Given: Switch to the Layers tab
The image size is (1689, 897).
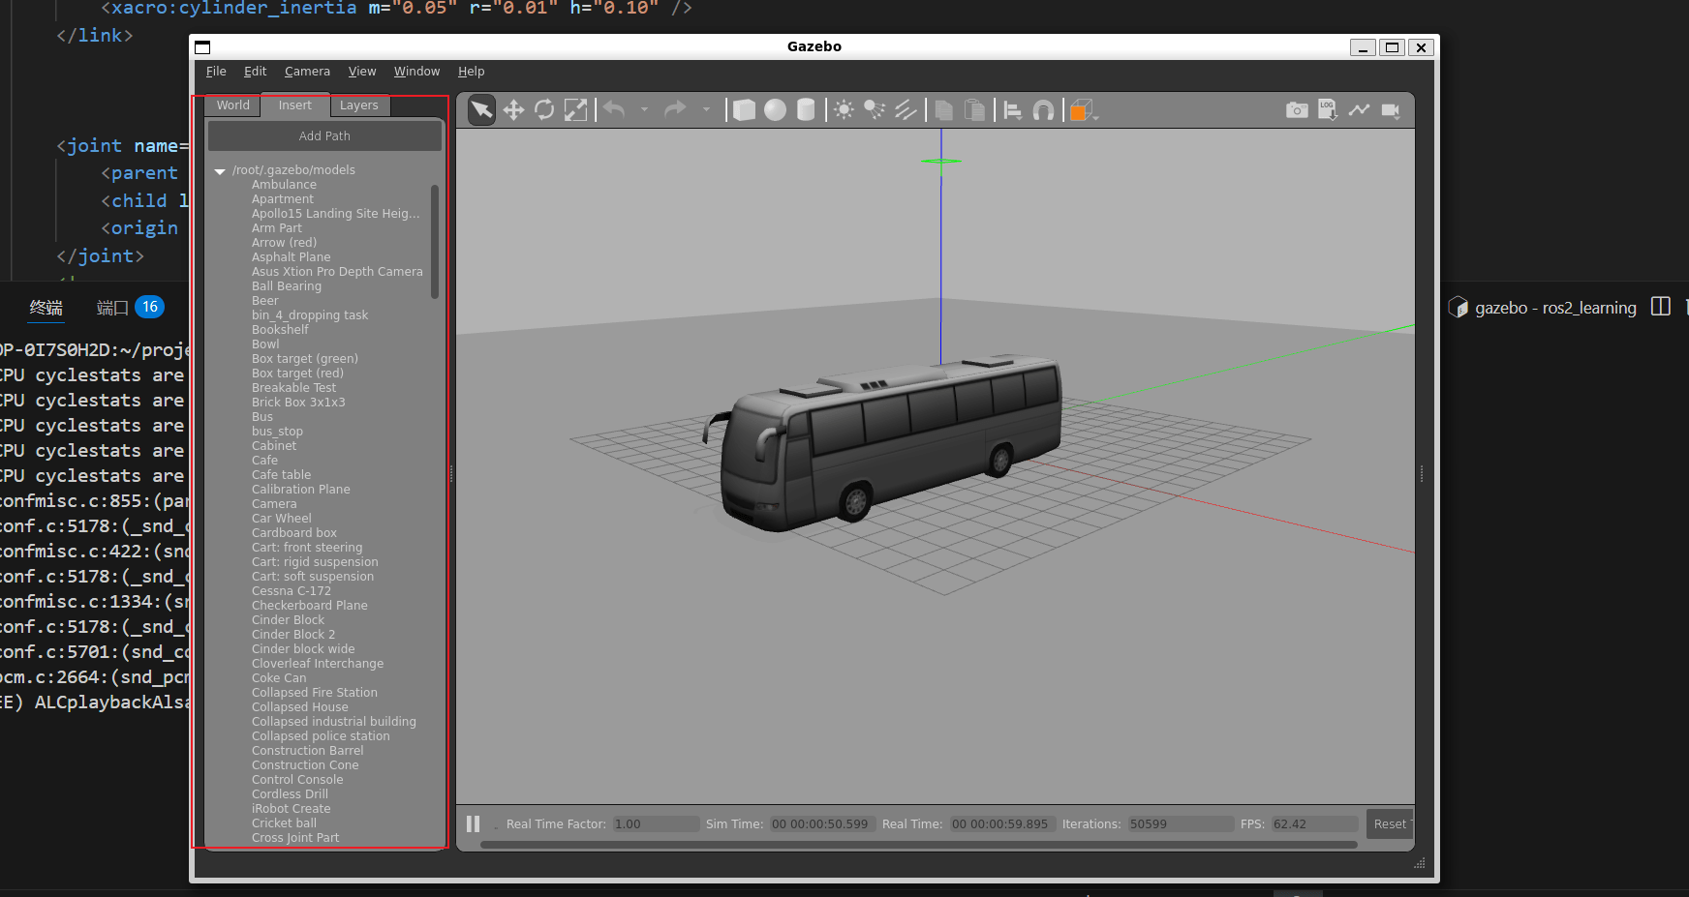Looking at the screenshot, I should coord(358,105).
